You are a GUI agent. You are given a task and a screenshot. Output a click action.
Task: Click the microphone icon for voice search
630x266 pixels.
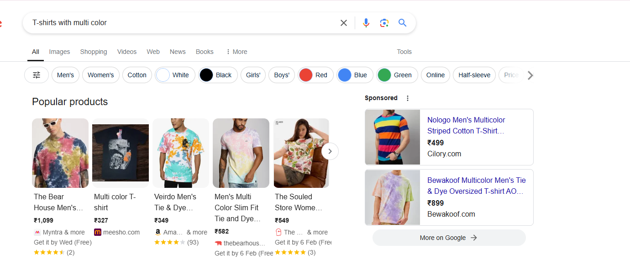(366, 22)
